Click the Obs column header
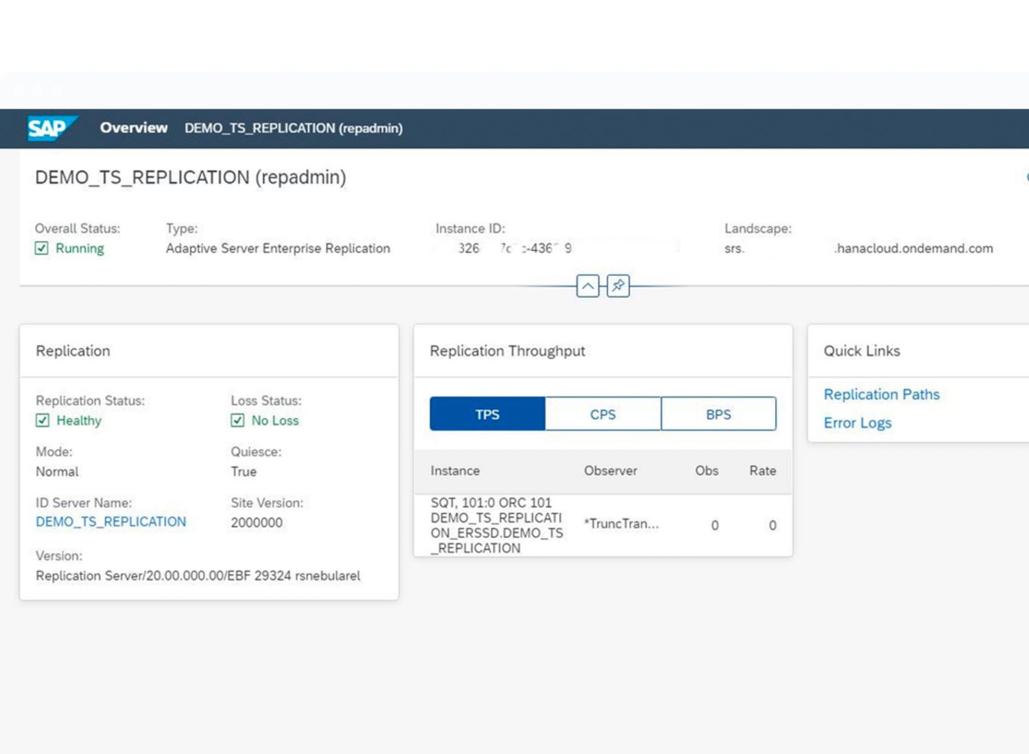The image size is (1029, 754). (x=707, y=471)
